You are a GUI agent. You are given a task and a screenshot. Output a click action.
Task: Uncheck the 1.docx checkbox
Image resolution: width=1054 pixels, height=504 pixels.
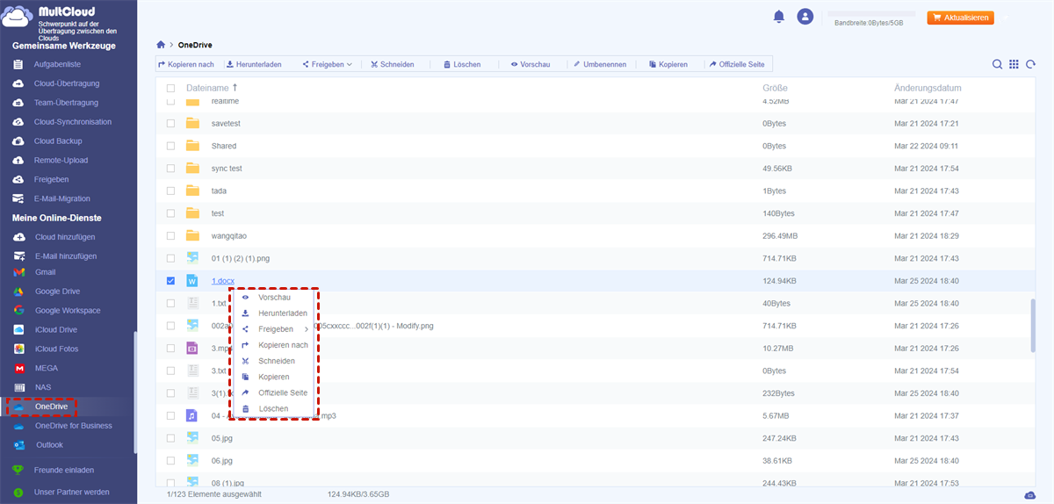click(170, 281)
